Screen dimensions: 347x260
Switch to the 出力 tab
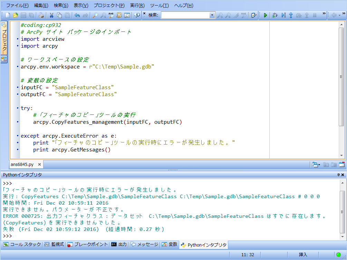point(119,244)
